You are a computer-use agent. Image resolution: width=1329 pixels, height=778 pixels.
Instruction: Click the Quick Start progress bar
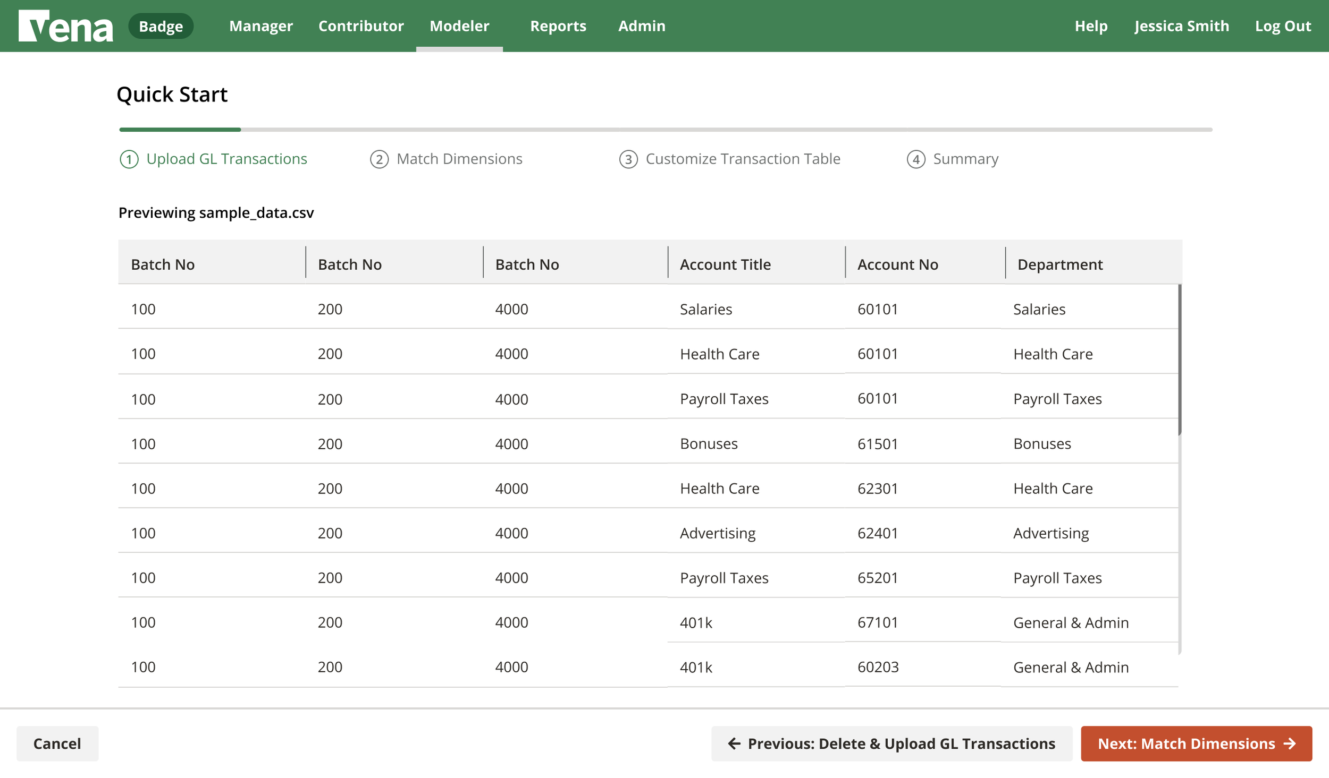tap(664, 129)
